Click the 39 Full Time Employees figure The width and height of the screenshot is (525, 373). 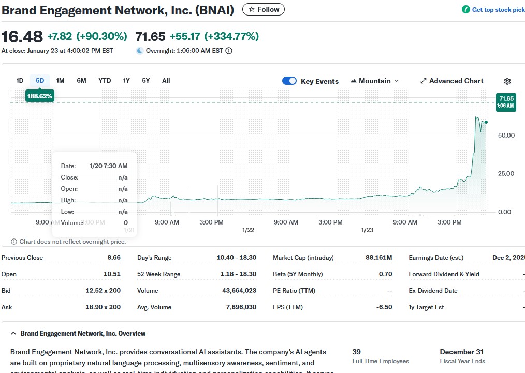356,352
